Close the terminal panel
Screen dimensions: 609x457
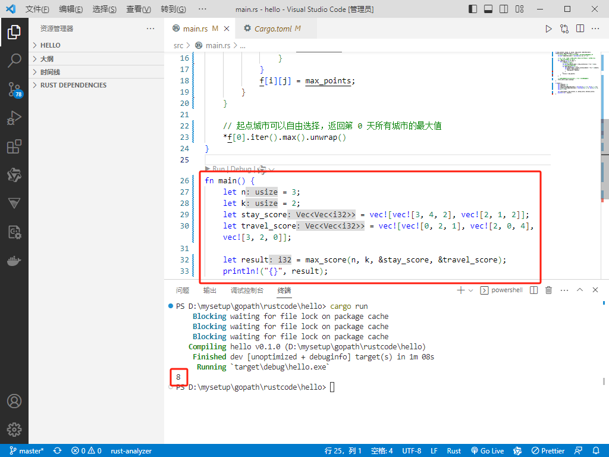point(595,290)
